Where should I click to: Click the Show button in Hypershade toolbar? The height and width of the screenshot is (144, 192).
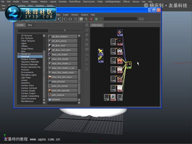[x=141, y=19]
